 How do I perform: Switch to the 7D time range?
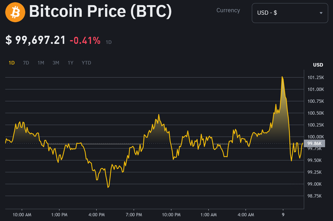(x=26, y=63)
